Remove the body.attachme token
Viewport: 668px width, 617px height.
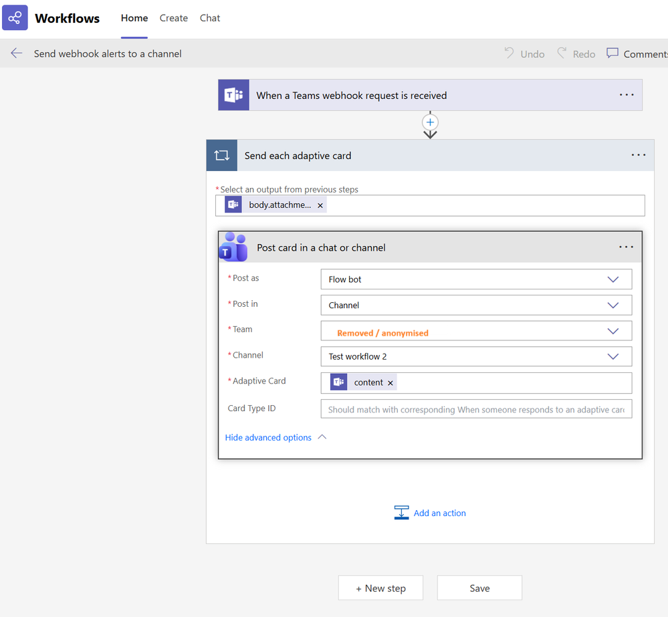click(x=320, y=206)
